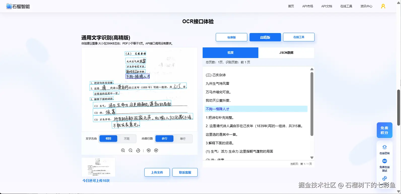The height and width of the screenshot is (194, 401).
Task: Rotate image 90 degrees counterclockwise
Action: point(149,150)
